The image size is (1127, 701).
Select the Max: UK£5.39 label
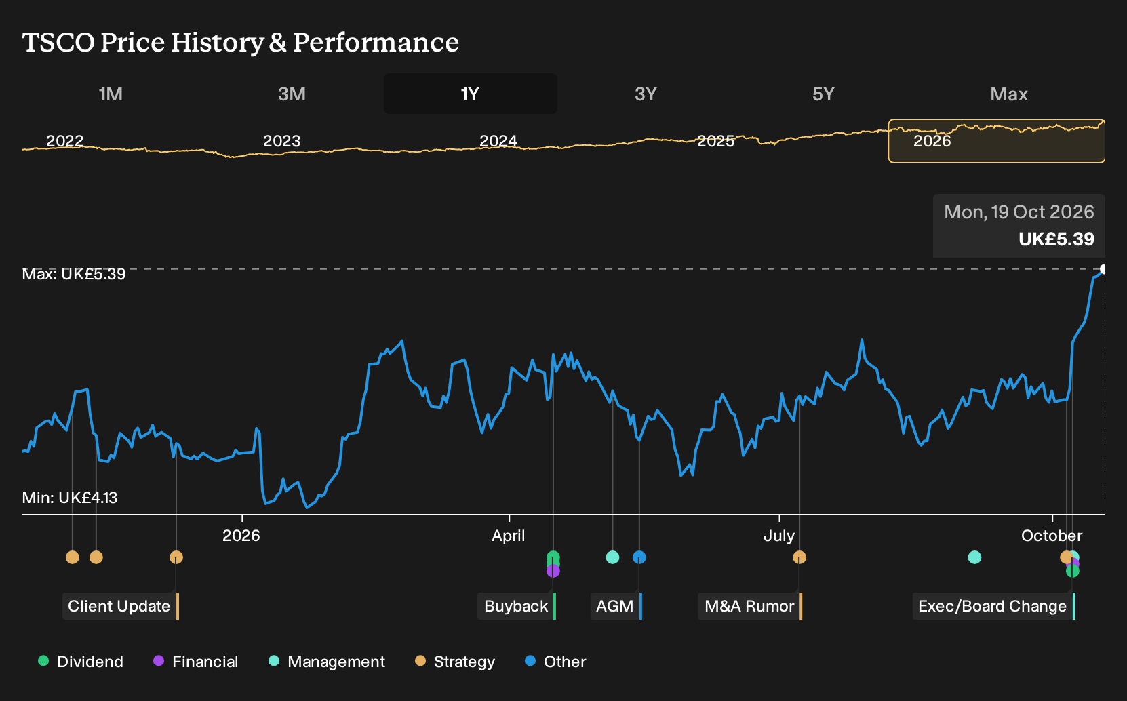pos(74,274)
